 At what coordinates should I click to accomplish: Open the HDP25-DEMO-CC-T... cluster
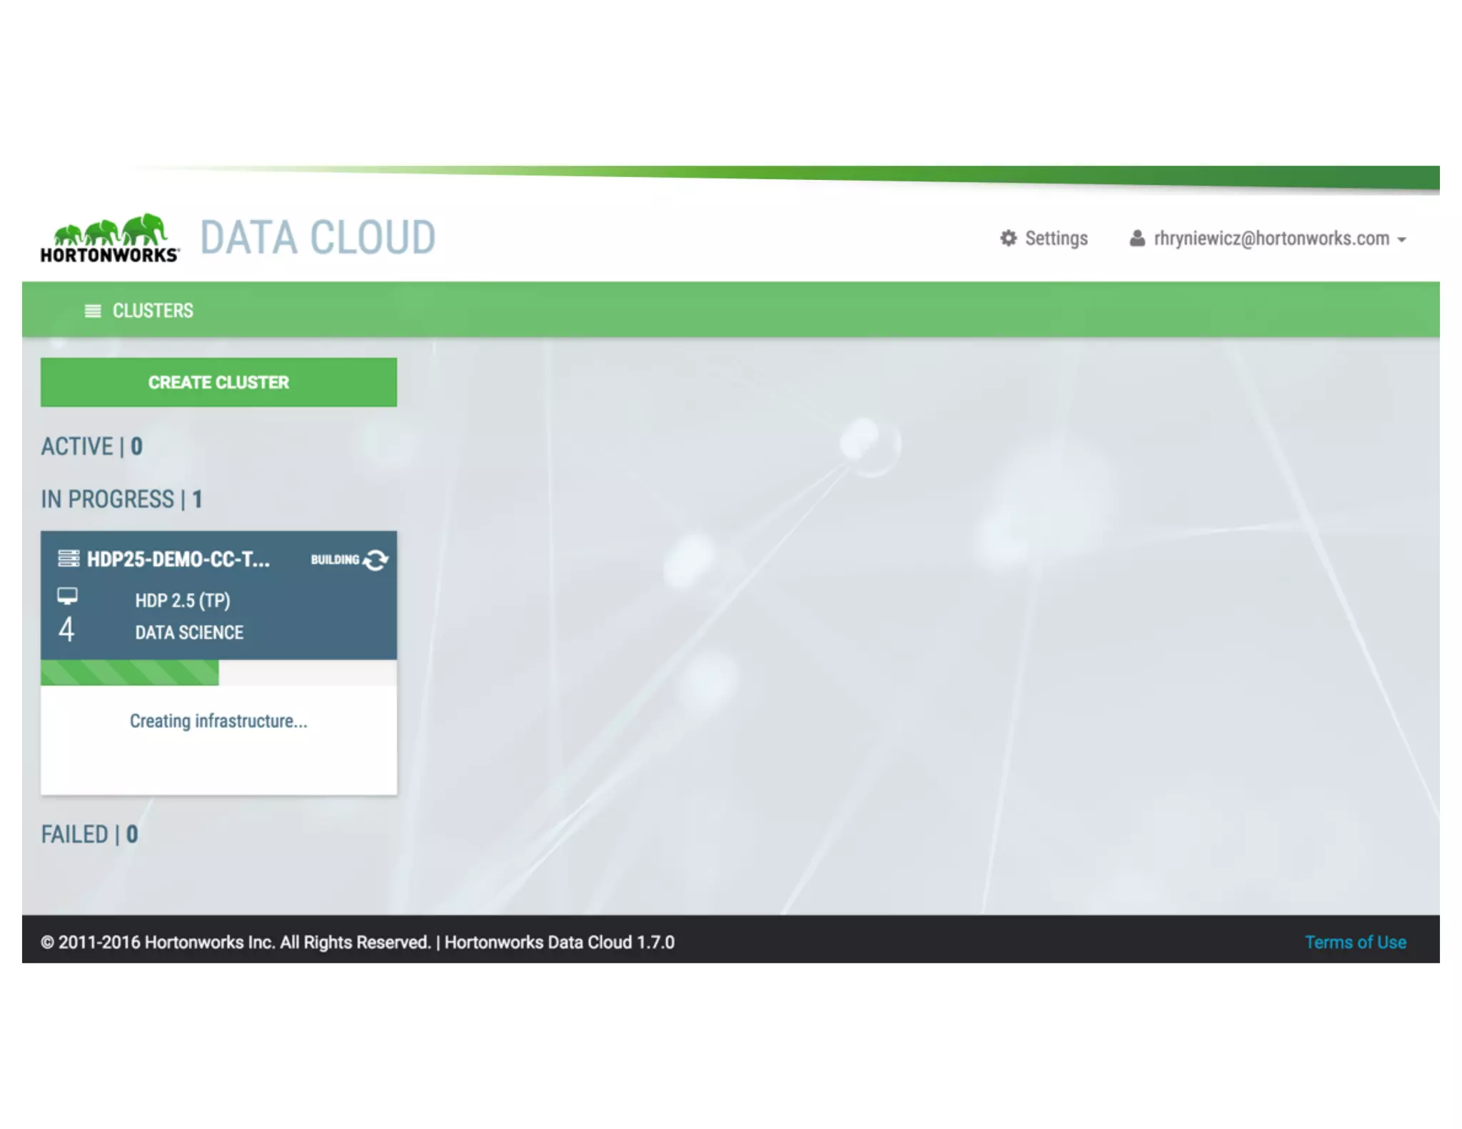[x=178, y=559]
